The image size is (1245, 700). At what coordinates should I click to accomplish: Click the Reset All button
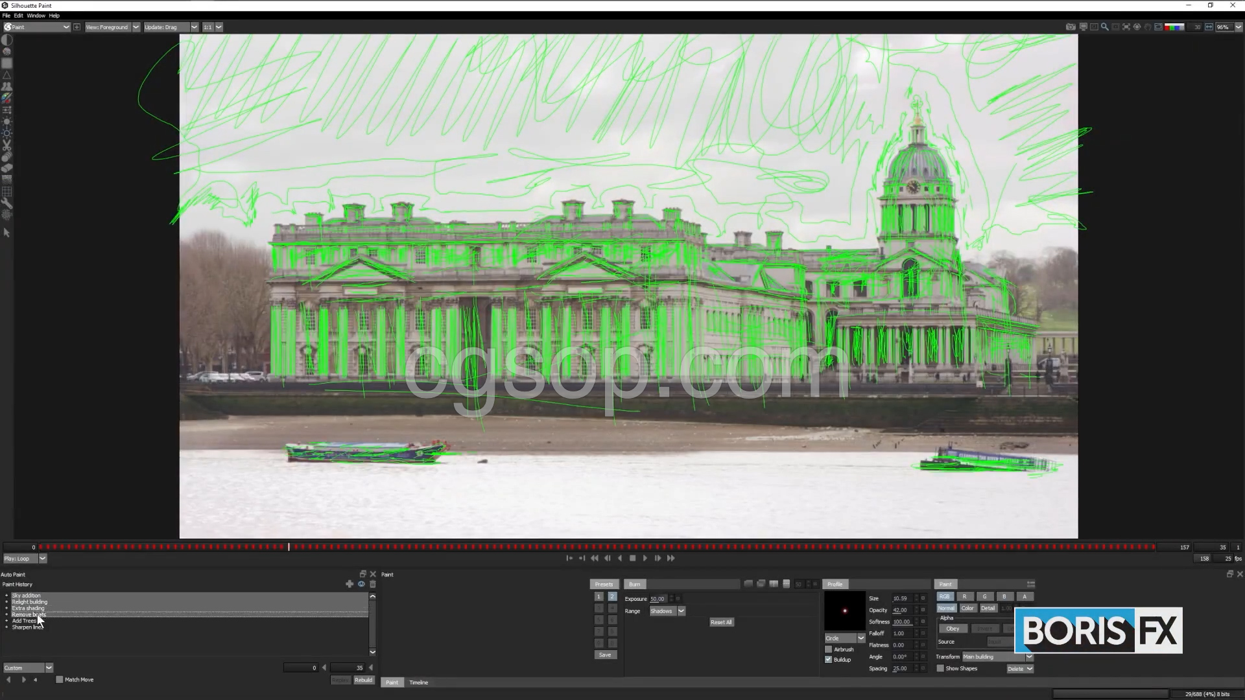721,622
